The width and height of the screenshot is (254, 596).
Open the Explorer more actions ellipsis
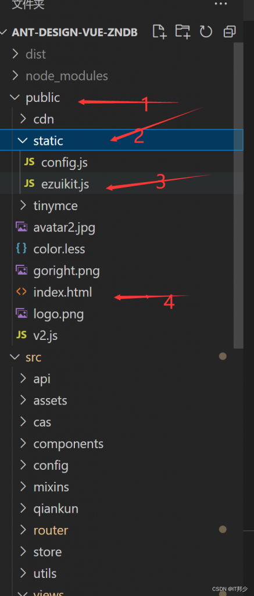point(221,4)
